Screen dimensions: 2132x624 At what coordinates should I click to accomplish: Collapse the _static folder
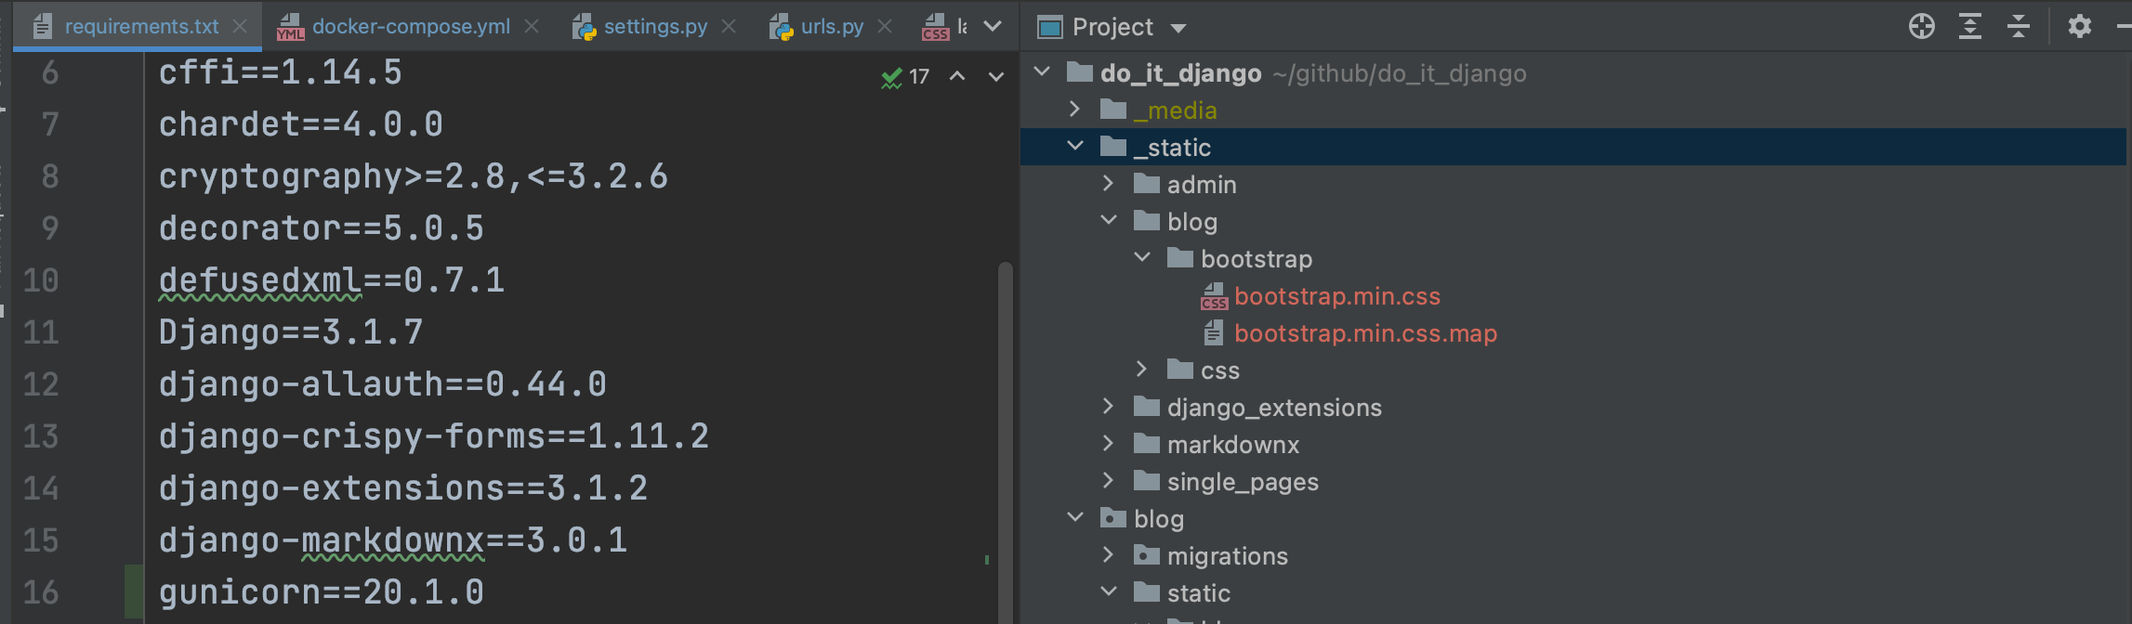coord(1075,147)
